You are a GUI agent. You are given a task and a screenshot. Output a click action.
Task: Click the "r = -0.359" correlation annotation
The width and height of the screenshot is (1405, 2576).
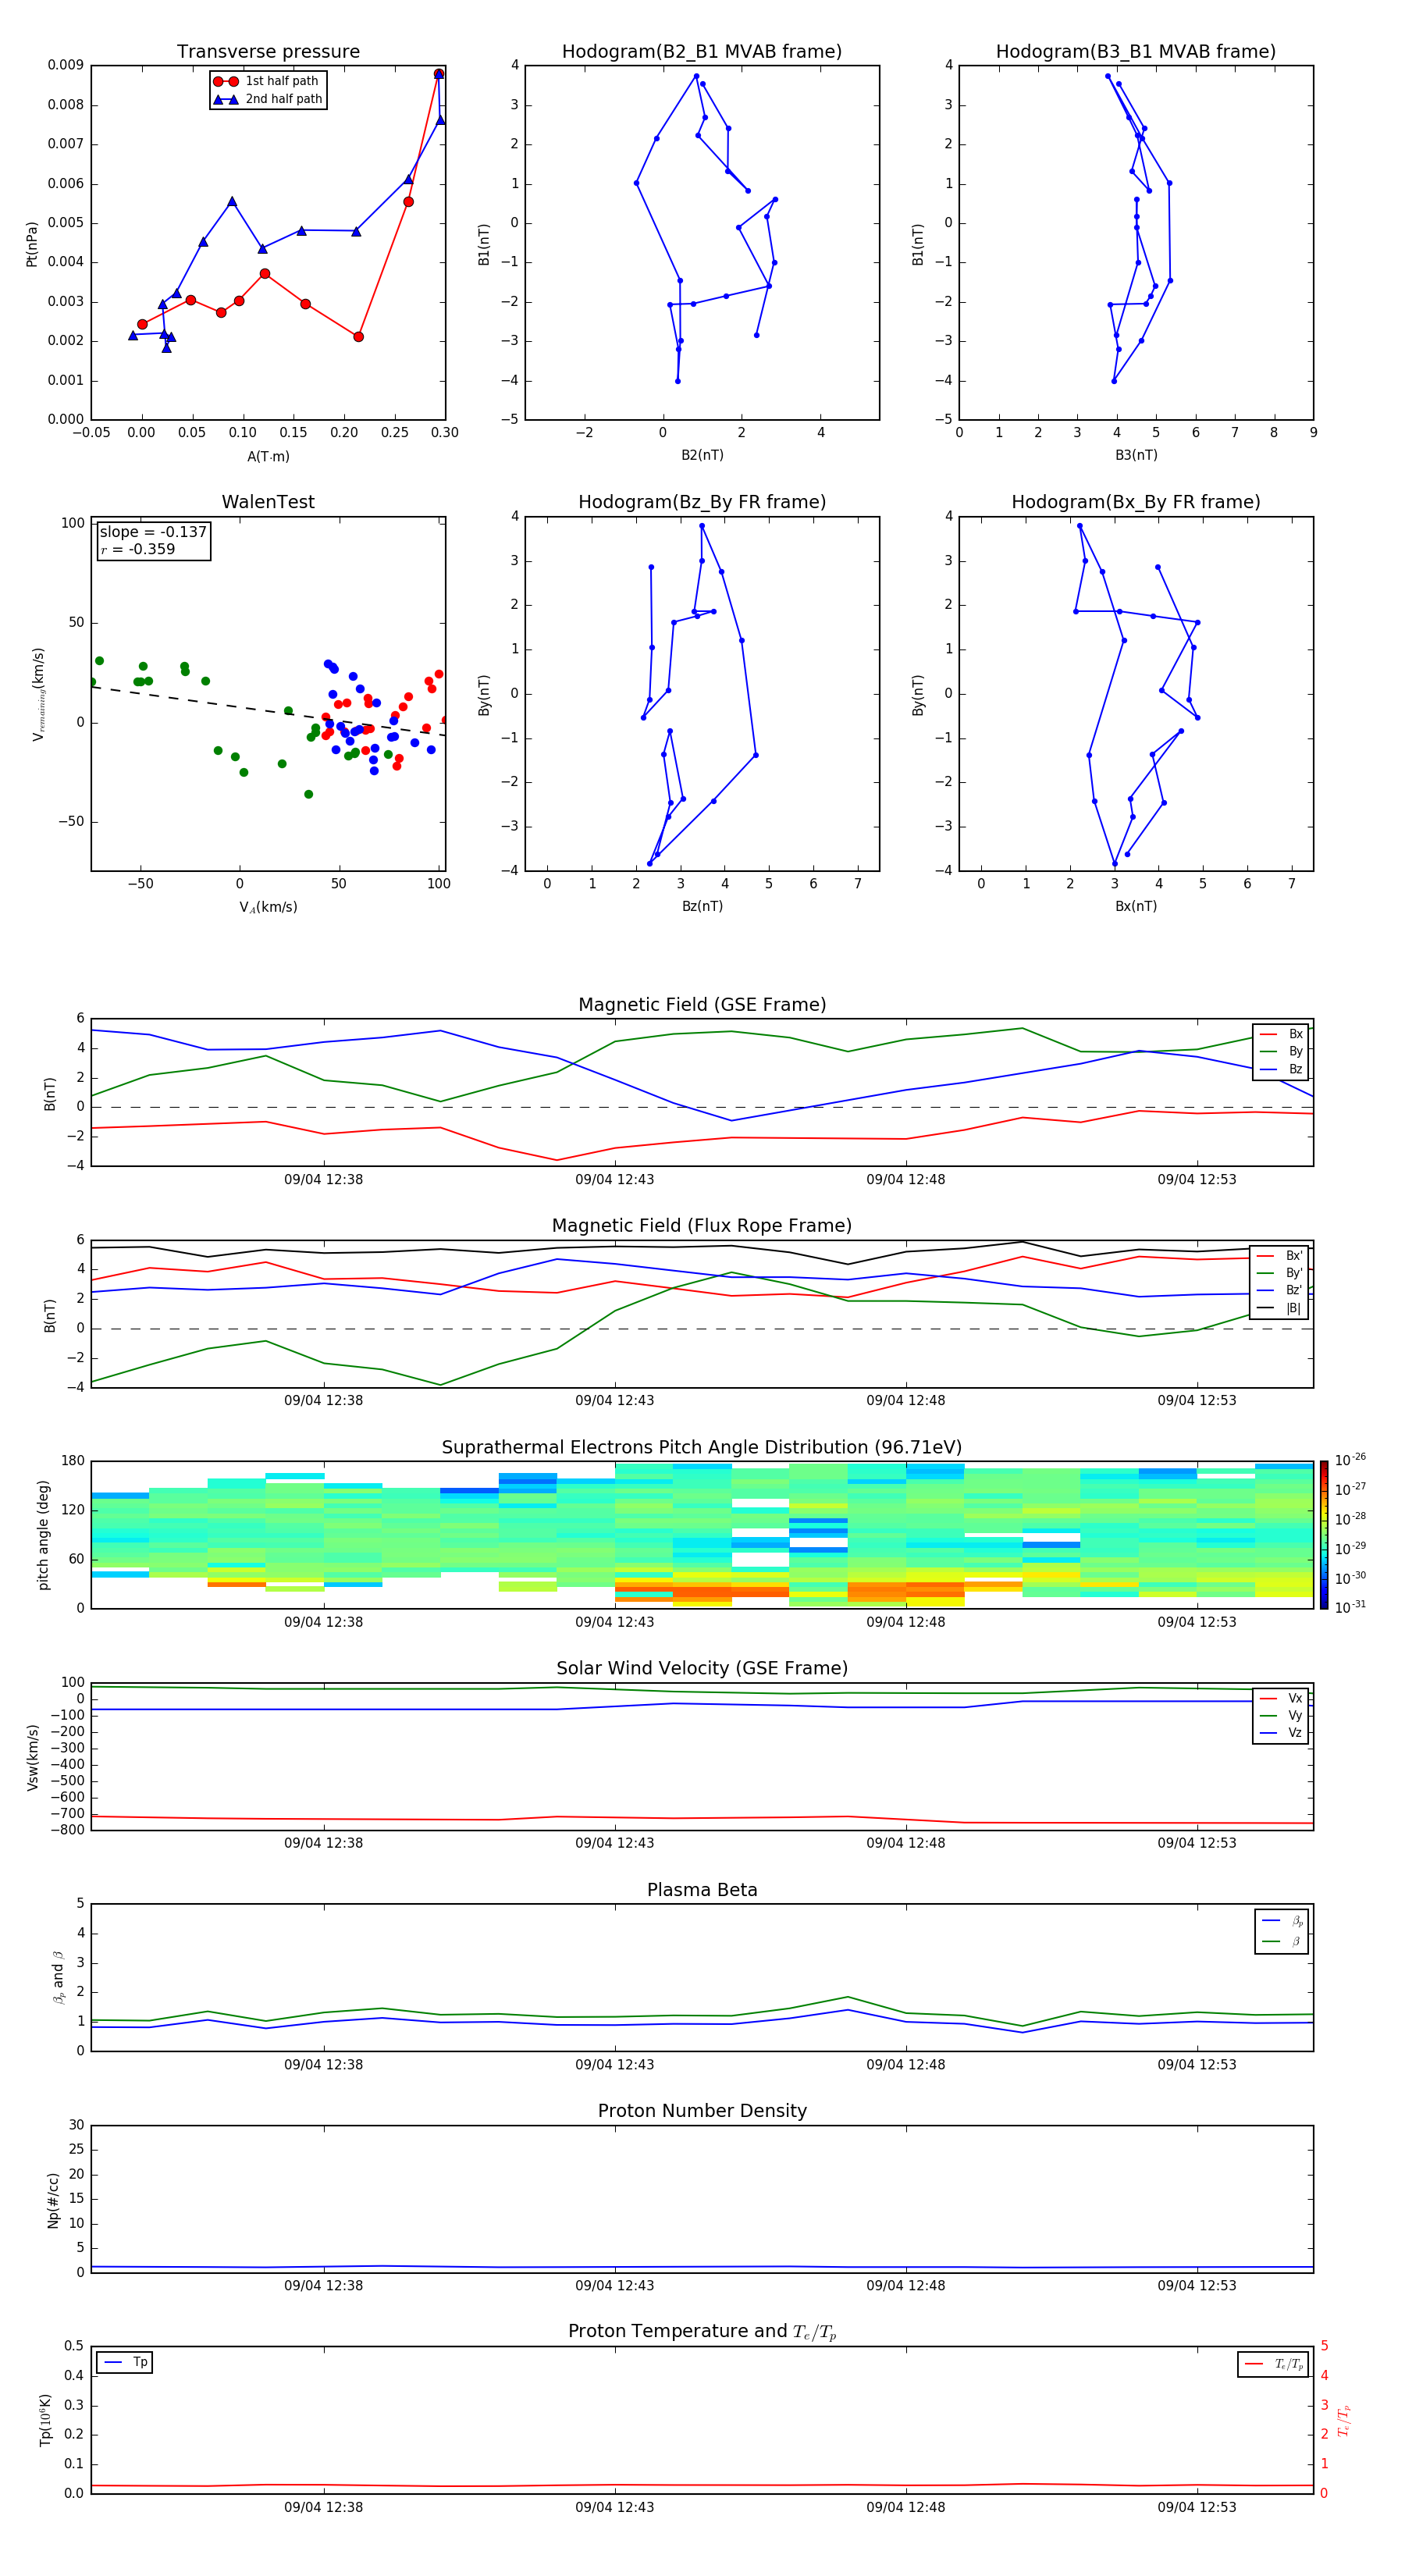(x=138, y=549)
